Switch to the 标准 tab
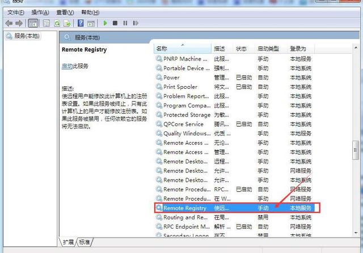 coord(85,242)
